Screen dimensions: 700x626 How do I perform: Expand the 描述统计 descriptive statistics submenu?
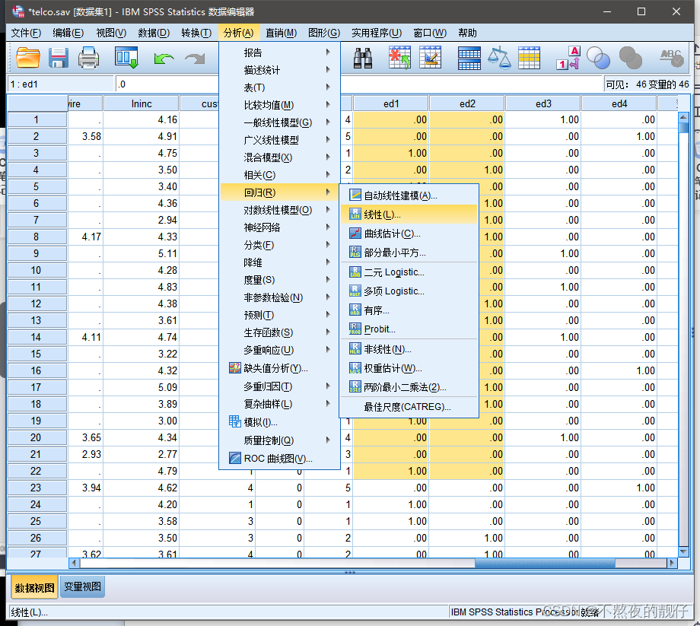pyautogui.click(x=279, y=70)
